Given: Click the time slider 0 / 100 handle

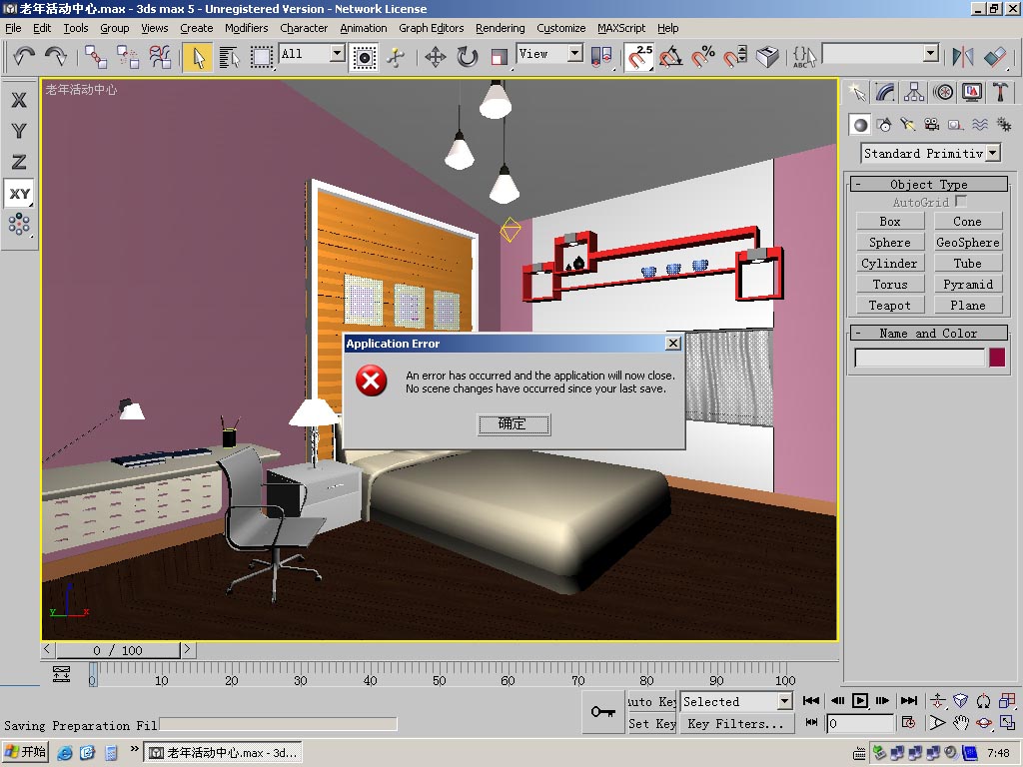Looking at the screenshot, I should [118, 649].
